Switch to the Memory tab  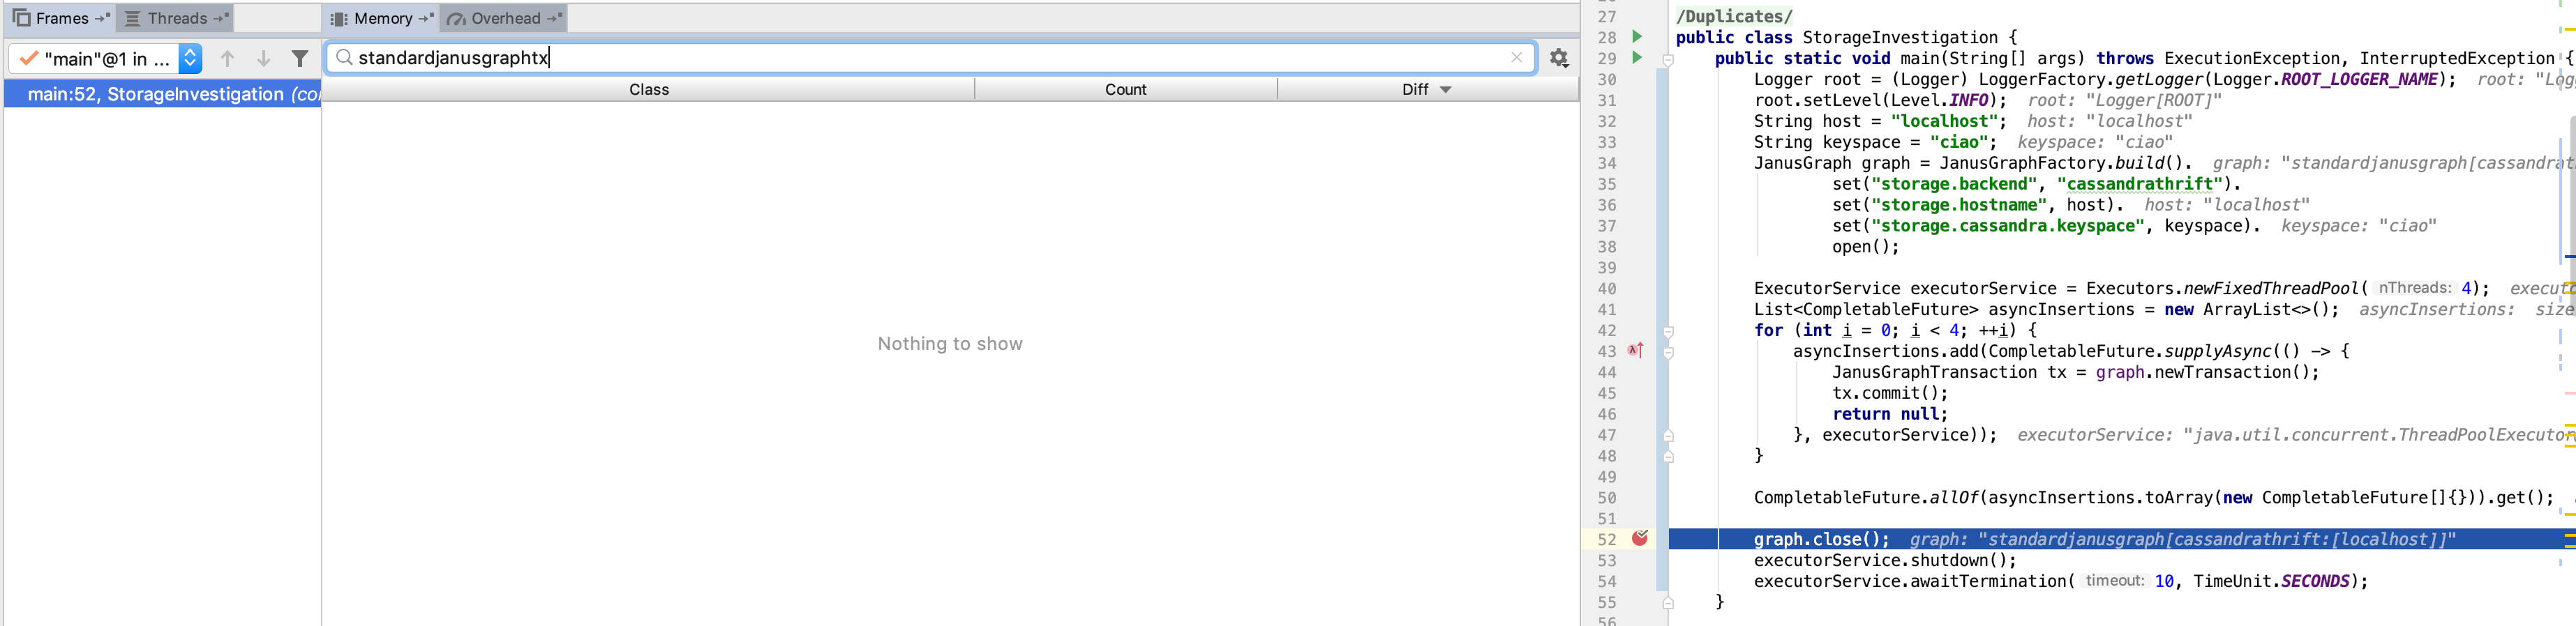[x=382, y=18]
